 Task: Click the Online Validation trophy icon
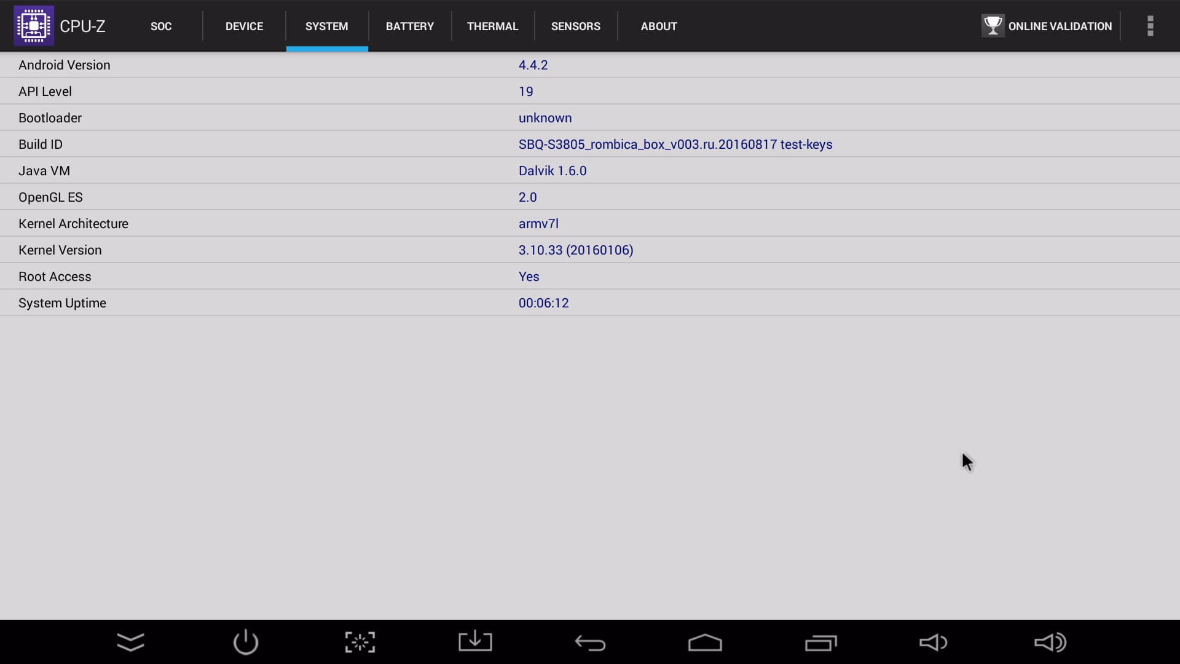click(993, 26)
